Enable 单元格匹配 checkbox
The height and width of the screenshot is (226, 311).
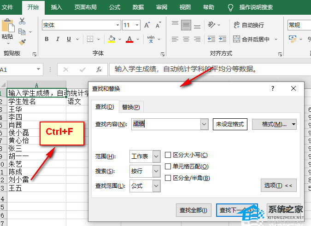pos(168,166)
